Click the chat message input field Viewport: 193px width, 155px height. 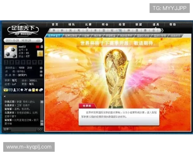click(23, 129)
